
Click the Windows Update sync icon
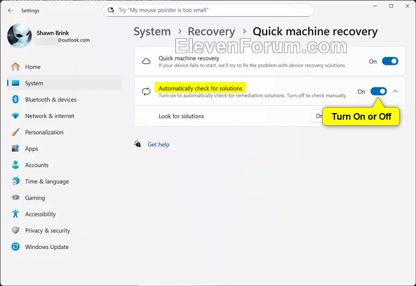16,247
